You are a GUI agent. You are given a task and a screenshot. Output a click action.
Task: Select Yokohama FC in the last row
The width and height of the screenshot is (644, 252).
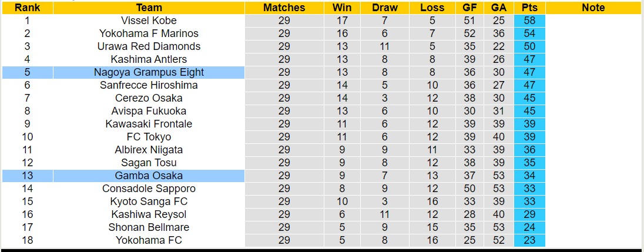tap(149, 240)
